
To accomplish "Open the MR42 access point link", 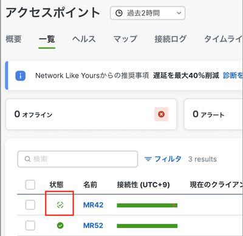I will point(94,205).
